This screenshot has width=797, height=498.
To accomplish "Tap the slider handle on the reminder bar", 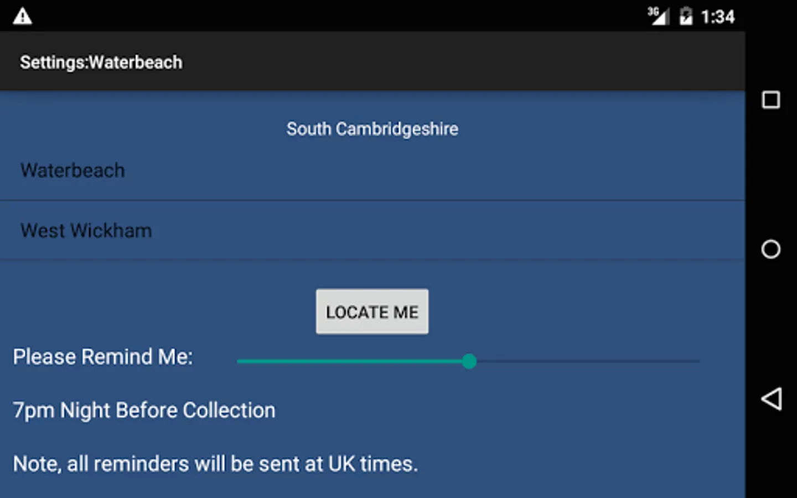I will pyautogui.click(x=469, y=361).
